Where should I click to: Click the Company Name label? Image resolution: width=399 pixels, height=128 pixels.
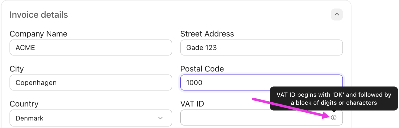pos(38,34)
